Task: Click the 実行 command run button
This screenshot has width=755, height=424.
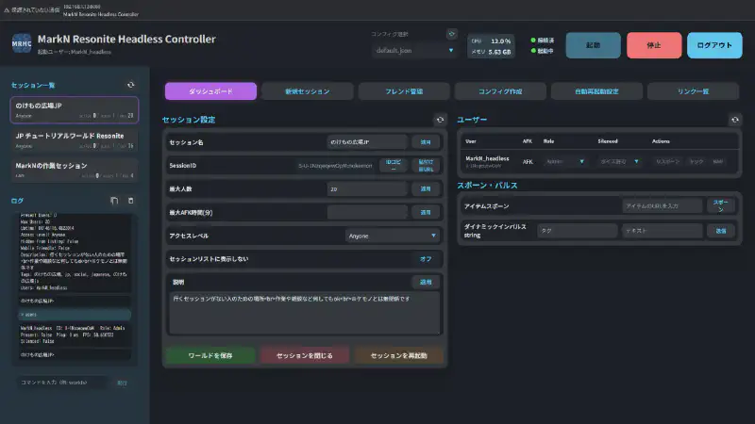Action: (123, 383)
